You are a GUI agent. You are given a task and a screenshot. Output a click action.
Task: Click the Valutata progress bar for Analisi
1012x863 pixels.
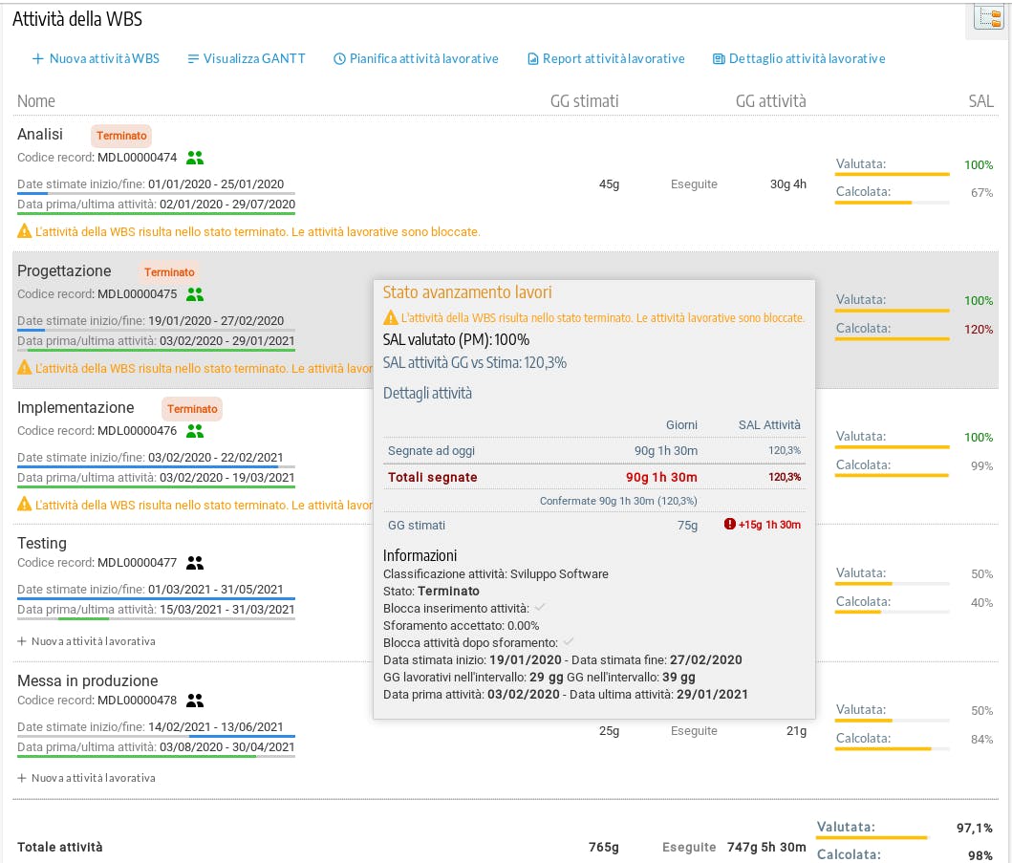[893, 175]
